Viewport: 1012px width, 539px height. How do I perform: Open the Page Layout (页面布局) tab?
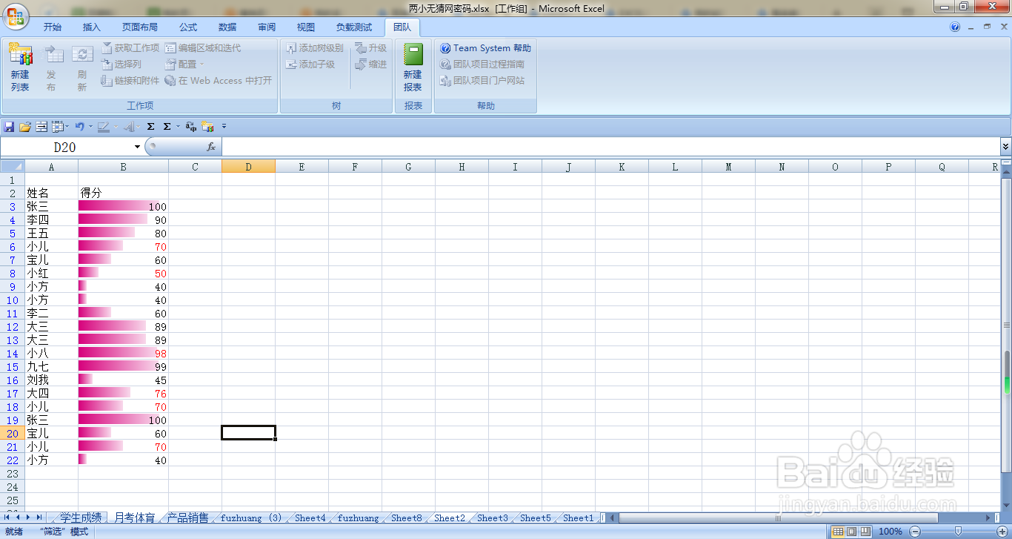140,27
